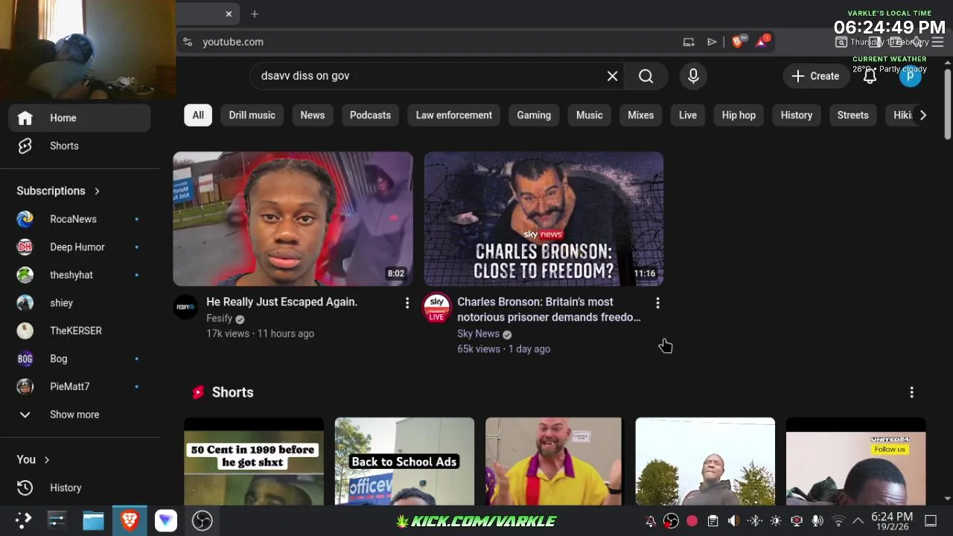The image size is (953, 536).
Task: Open the account avatar menu
Action: pyautogui.click(x=910, y=76)
